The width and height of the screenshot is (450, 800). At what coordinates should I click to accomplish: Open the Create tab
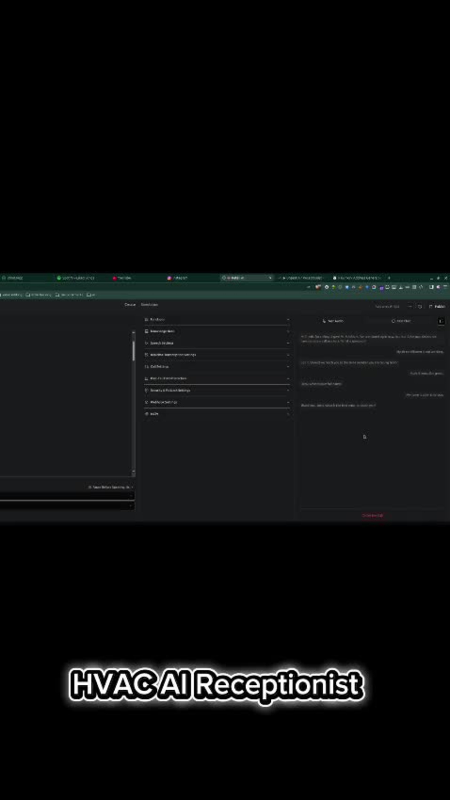click(x=130, y=305)
